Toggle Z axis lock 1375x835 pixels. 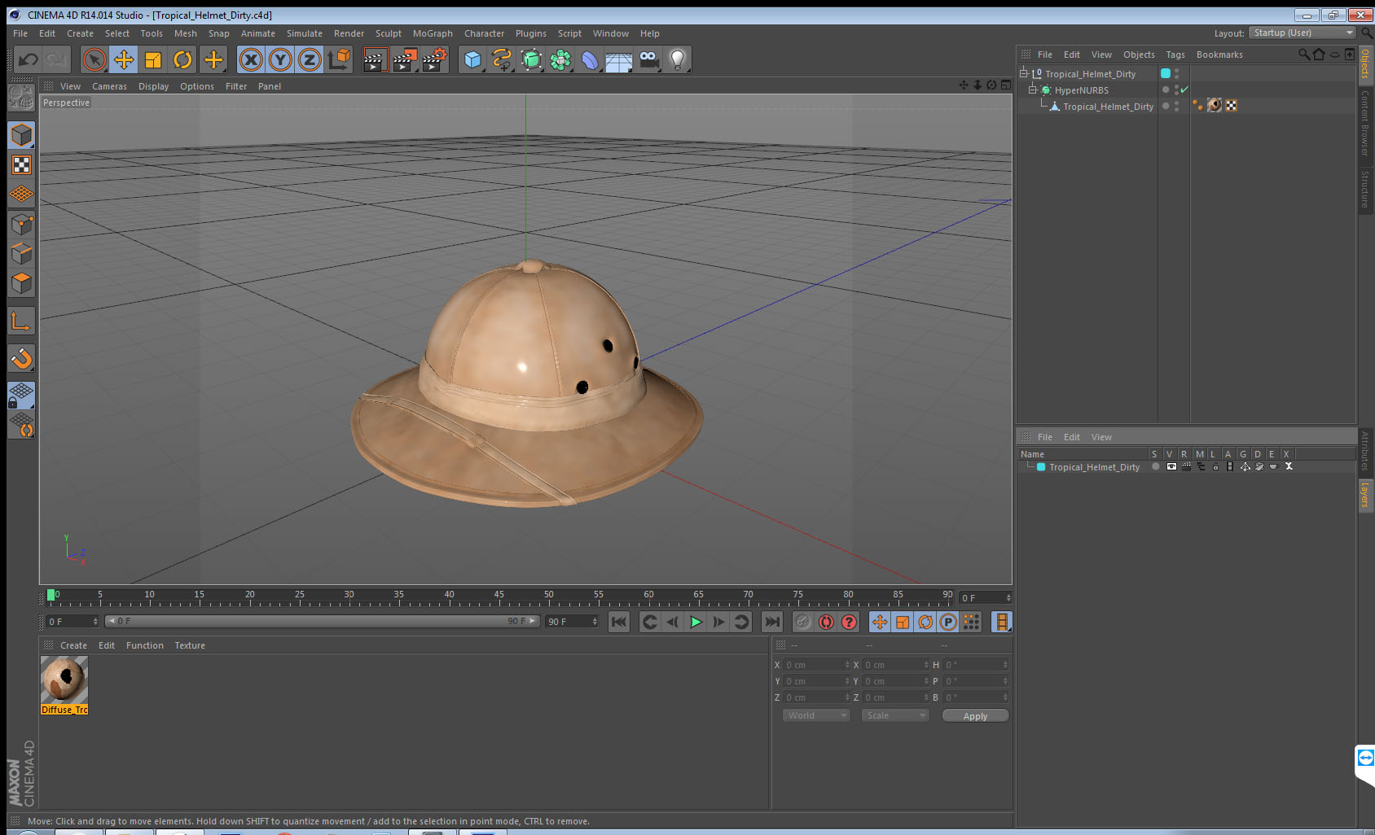click(310, 59)
